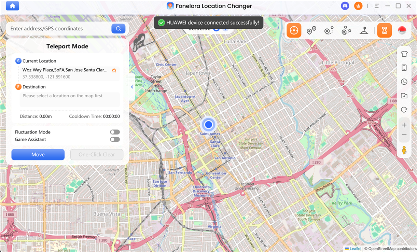The height and width of the screenshot is (252, 417).
Task: Click the blue current location marker on map
Action: 209,124
